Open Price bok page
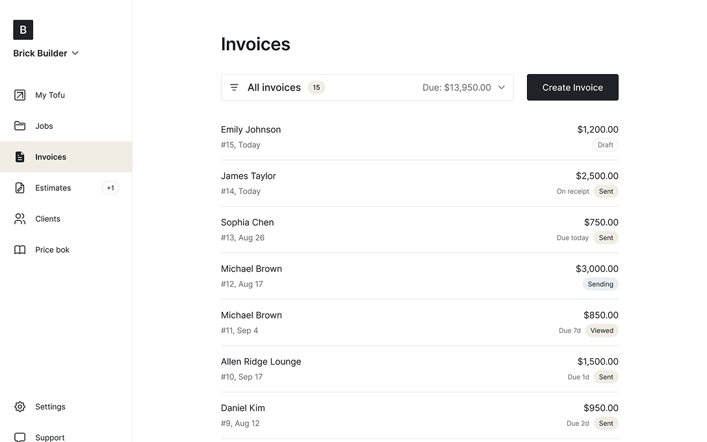The width and height of the screenshot is (707, 442). (x=66, y=250)
